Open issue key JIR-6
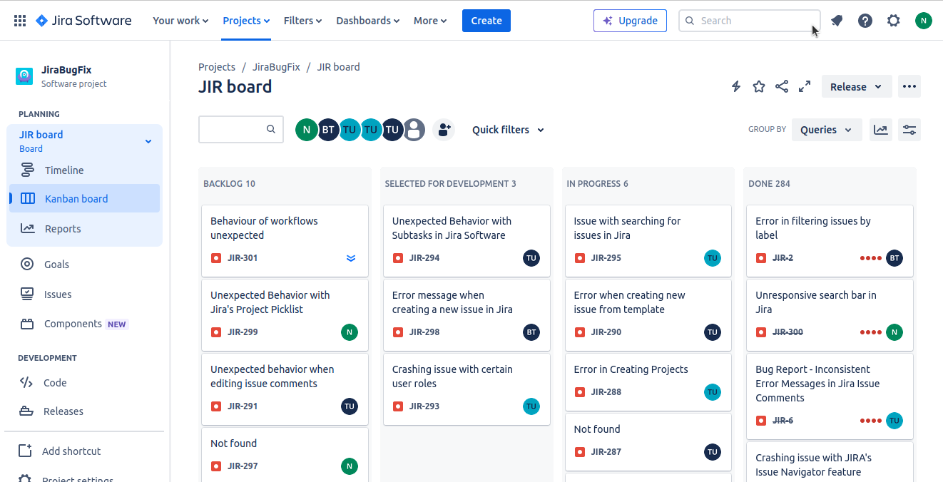 tap(783, 421)
